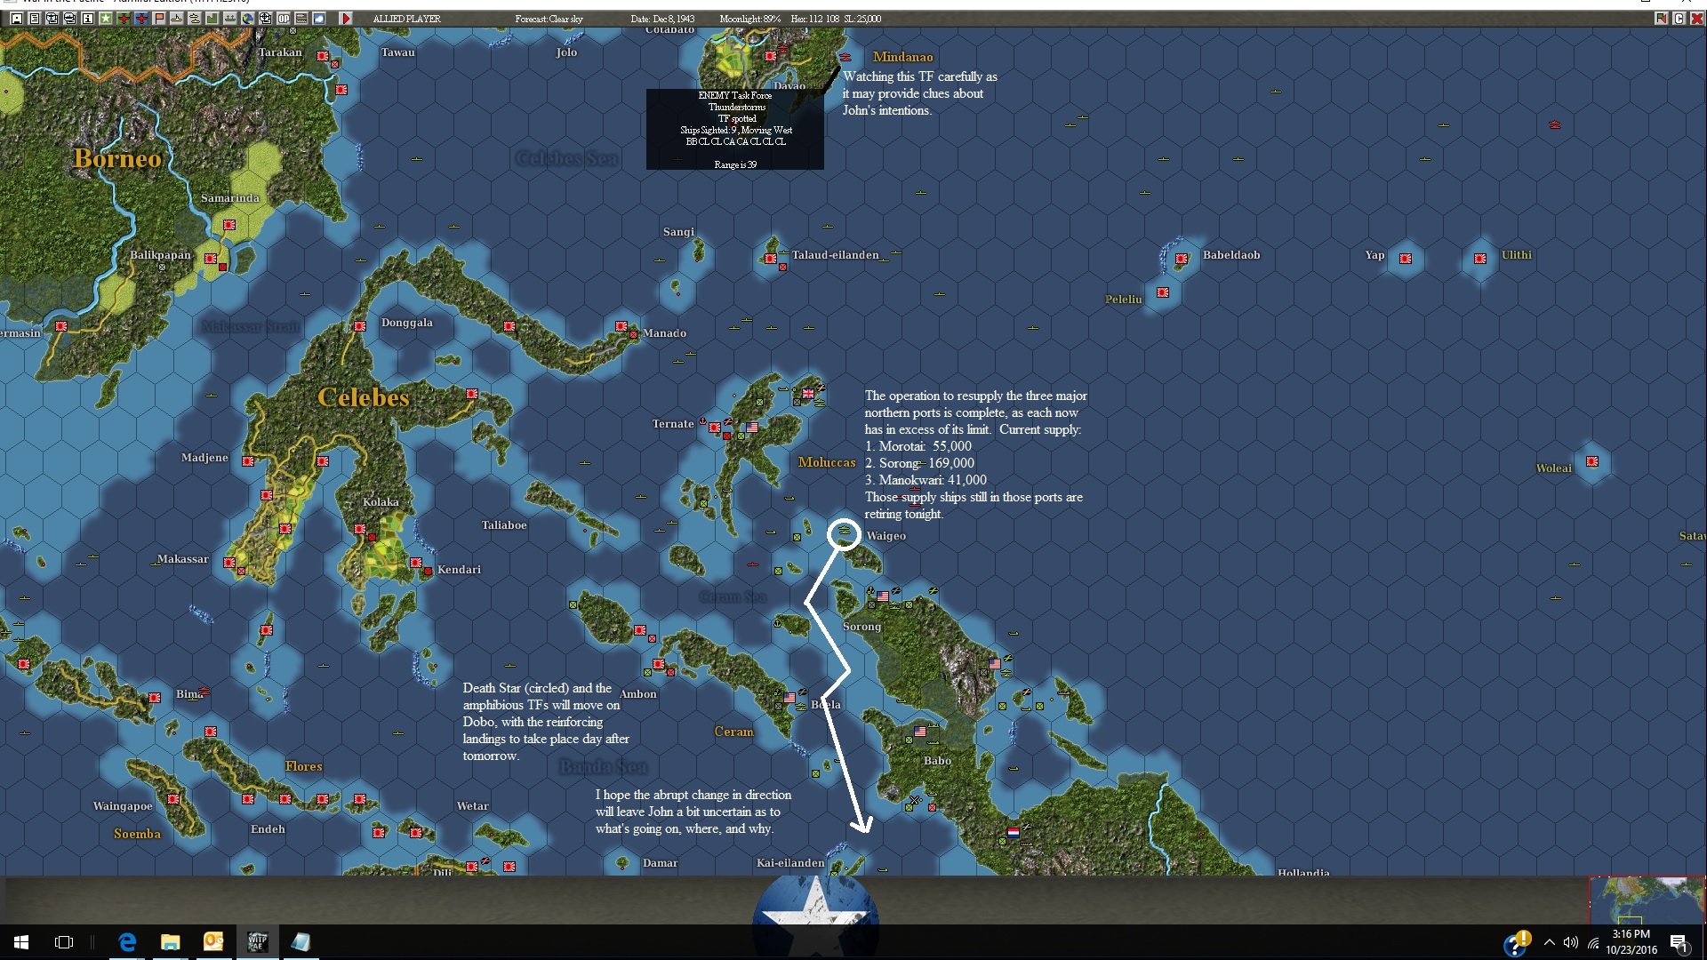Image resolution: width=1707 pixels, height=960 pixels.
Task: Select the Japanese base marker at Yap
Action: pos(1406,259)
